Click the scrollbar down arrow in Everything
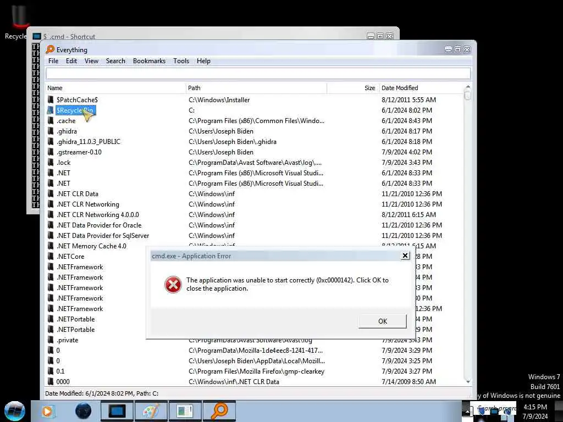563x422 pixels. pyautogui.click(x=467, y=381)
